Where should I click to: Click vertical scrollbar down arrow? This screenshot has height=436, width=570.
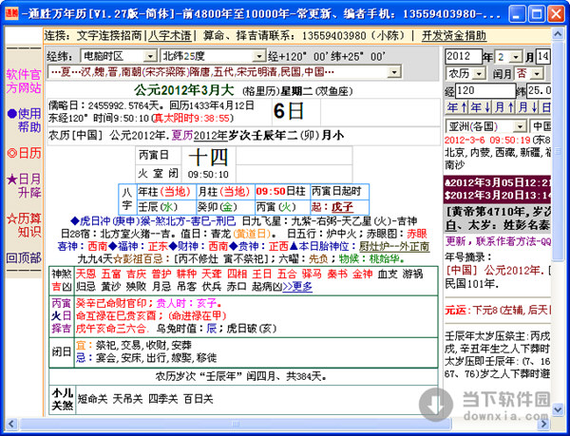[558, 409]
